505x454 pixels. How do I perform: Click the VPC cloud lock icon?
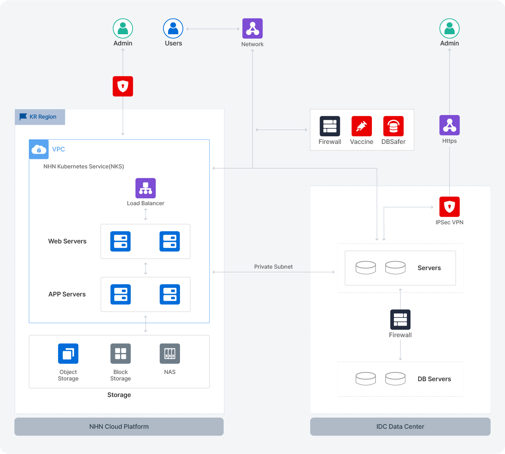[x=39, y=149]
